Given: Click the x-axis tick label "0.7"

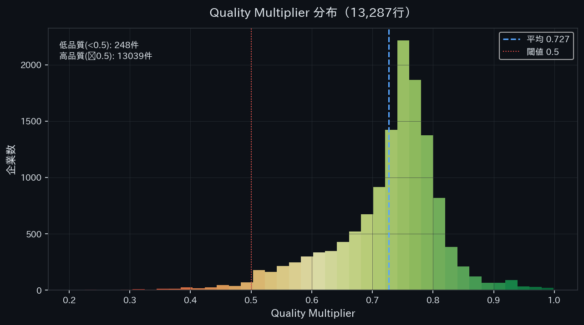Looking at the screenshot, I should click(372, 300).
